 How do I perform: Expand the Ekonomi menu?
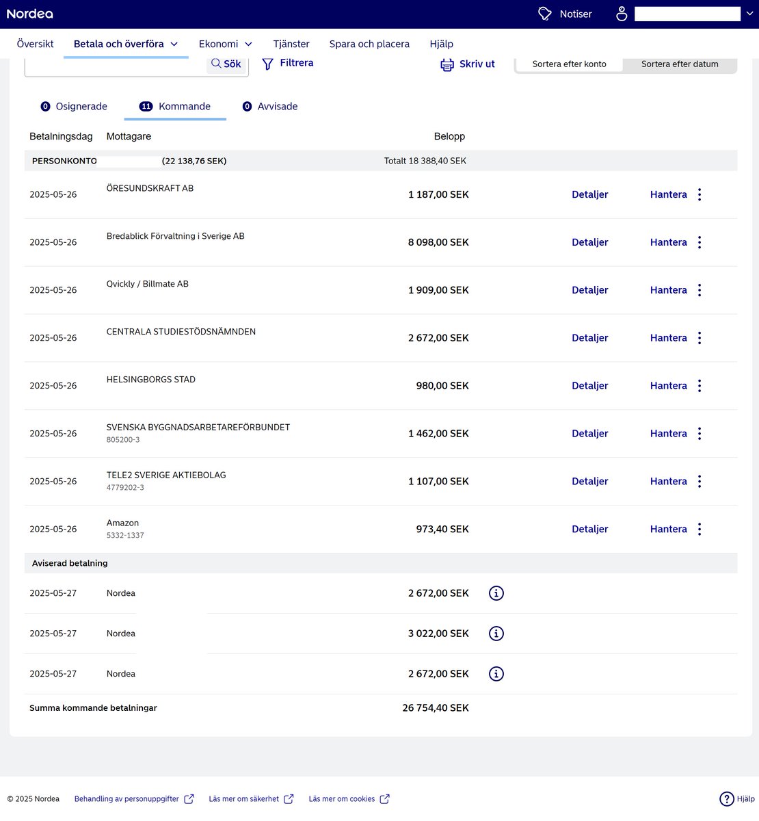point(225,44)
